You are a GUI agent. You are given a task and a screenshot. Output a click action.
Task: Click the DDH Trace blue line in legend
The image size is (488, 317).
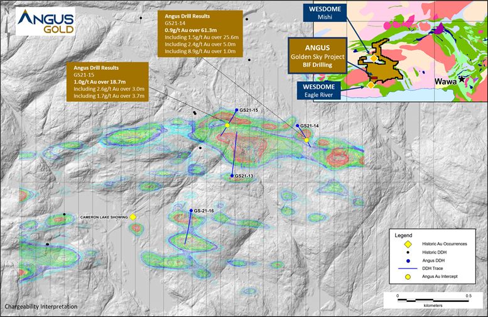(408, 269)
